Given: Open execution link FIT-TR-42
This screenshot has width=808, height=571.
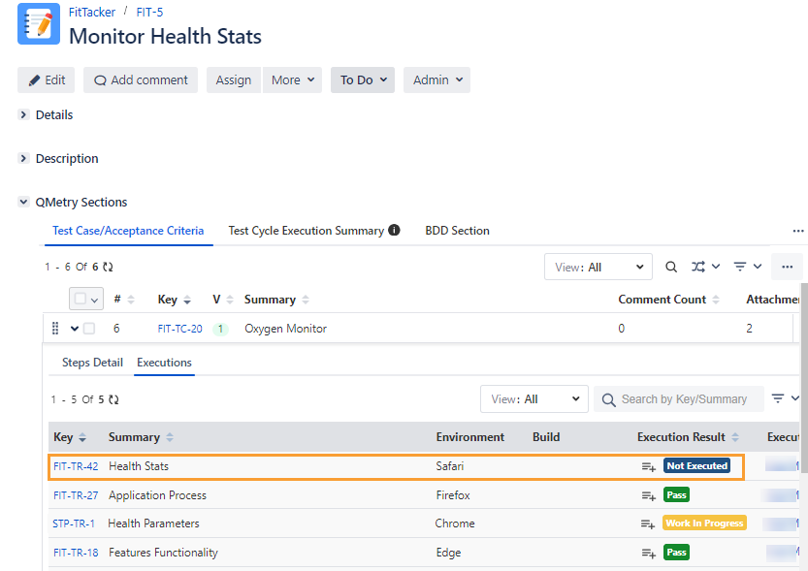Looking at the screenshot, I should 76,466.
